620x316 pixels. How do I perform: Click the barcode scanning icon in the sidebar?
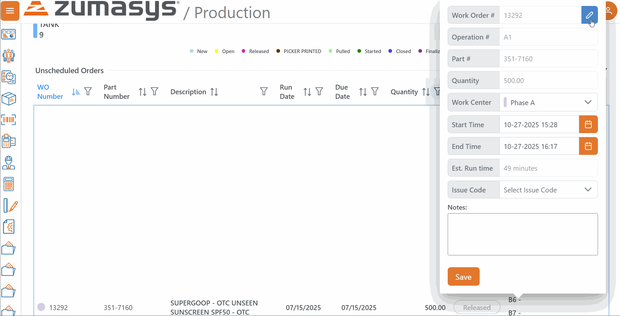pos(9,120)
